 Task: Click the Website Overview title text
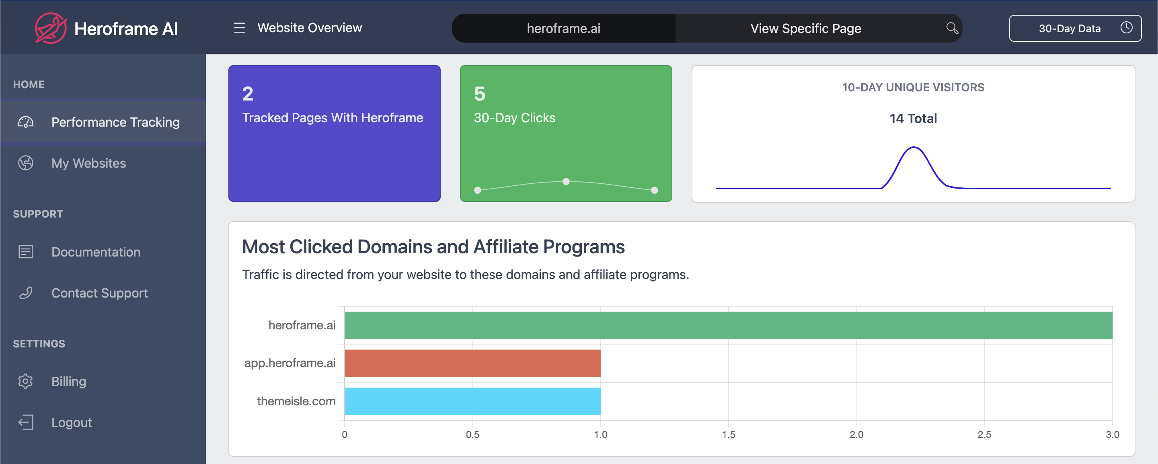(x=309, y=28)
